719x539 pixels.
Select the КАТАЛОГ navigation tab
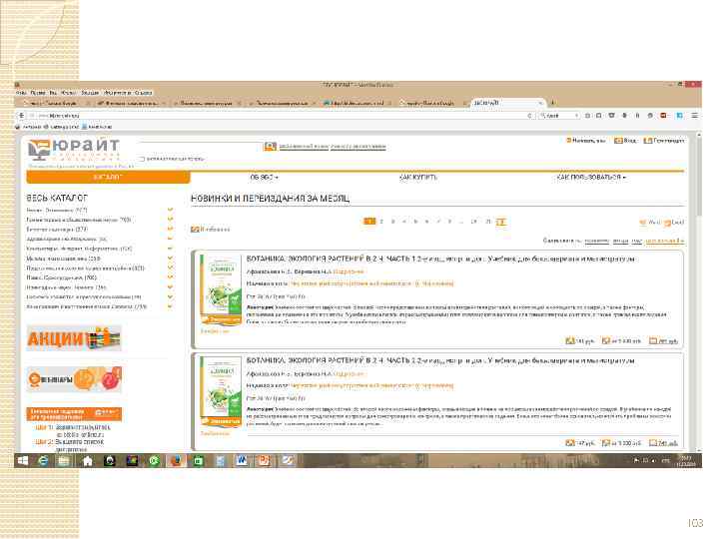pos(108,177)
